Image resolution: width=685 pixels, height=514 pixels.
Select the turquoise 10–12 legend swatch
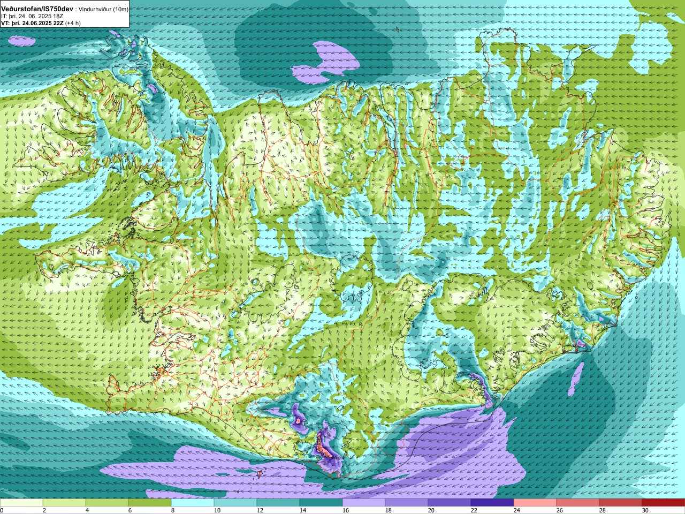coord(235,503)
